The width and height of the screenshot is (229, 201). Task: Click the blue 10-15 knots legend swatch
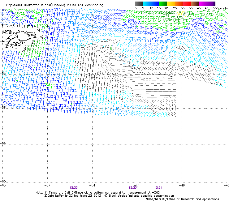(x=155, y=4)
